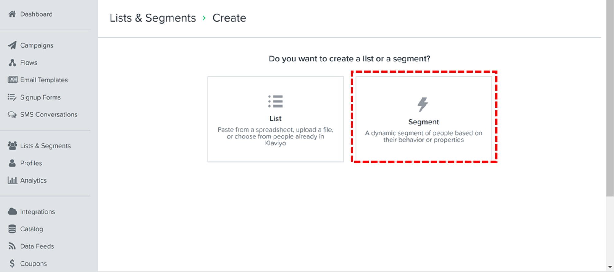This screenshot has width=614, height=272.
Task: Click the Dashboard home icon
Action: 12,14
